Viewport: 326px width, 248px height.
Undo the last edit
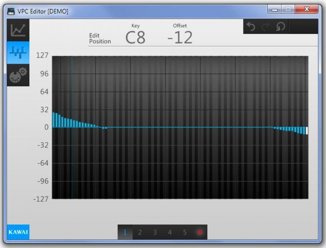point(251,27)
